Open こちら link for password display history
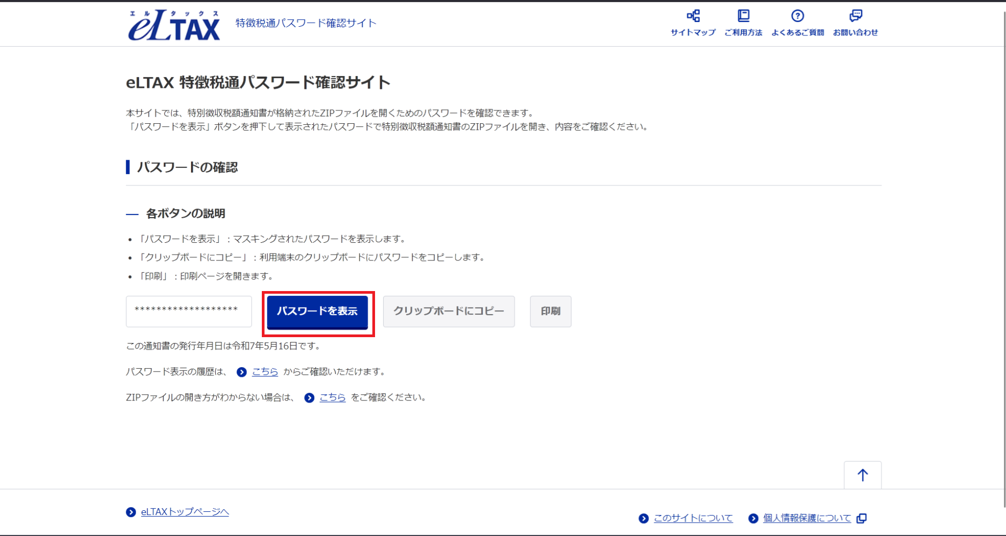The height and width of the screenshot is (536, 1006). click(265, 371)
